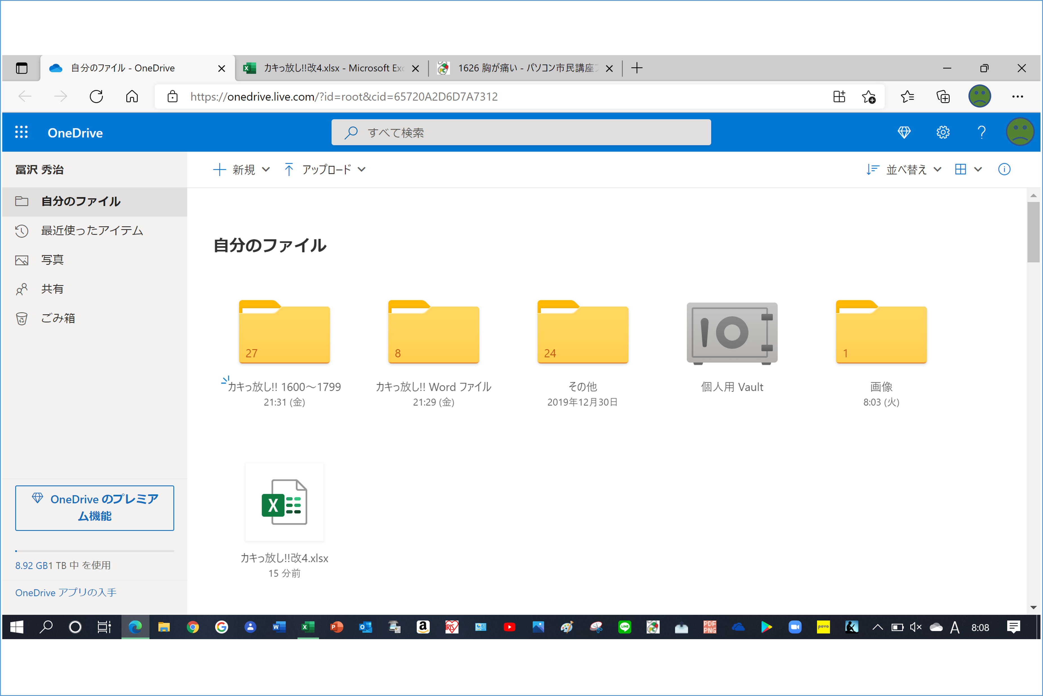Open the OneDrive premium diamond icon in header

tap(904, 132)
